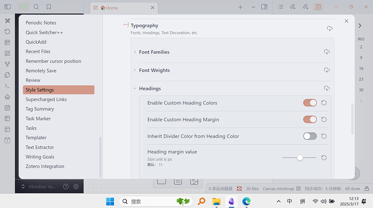The height and width of the screenshot is (208, 373).
Task: Collapse the Headings section
Action: coord(135,88)
